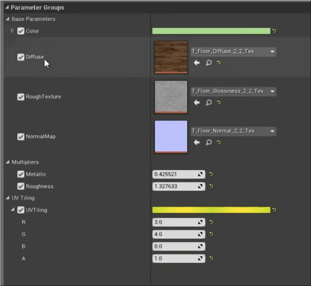Click the blue NormalMap thumbnail

[x=171, y=137]
